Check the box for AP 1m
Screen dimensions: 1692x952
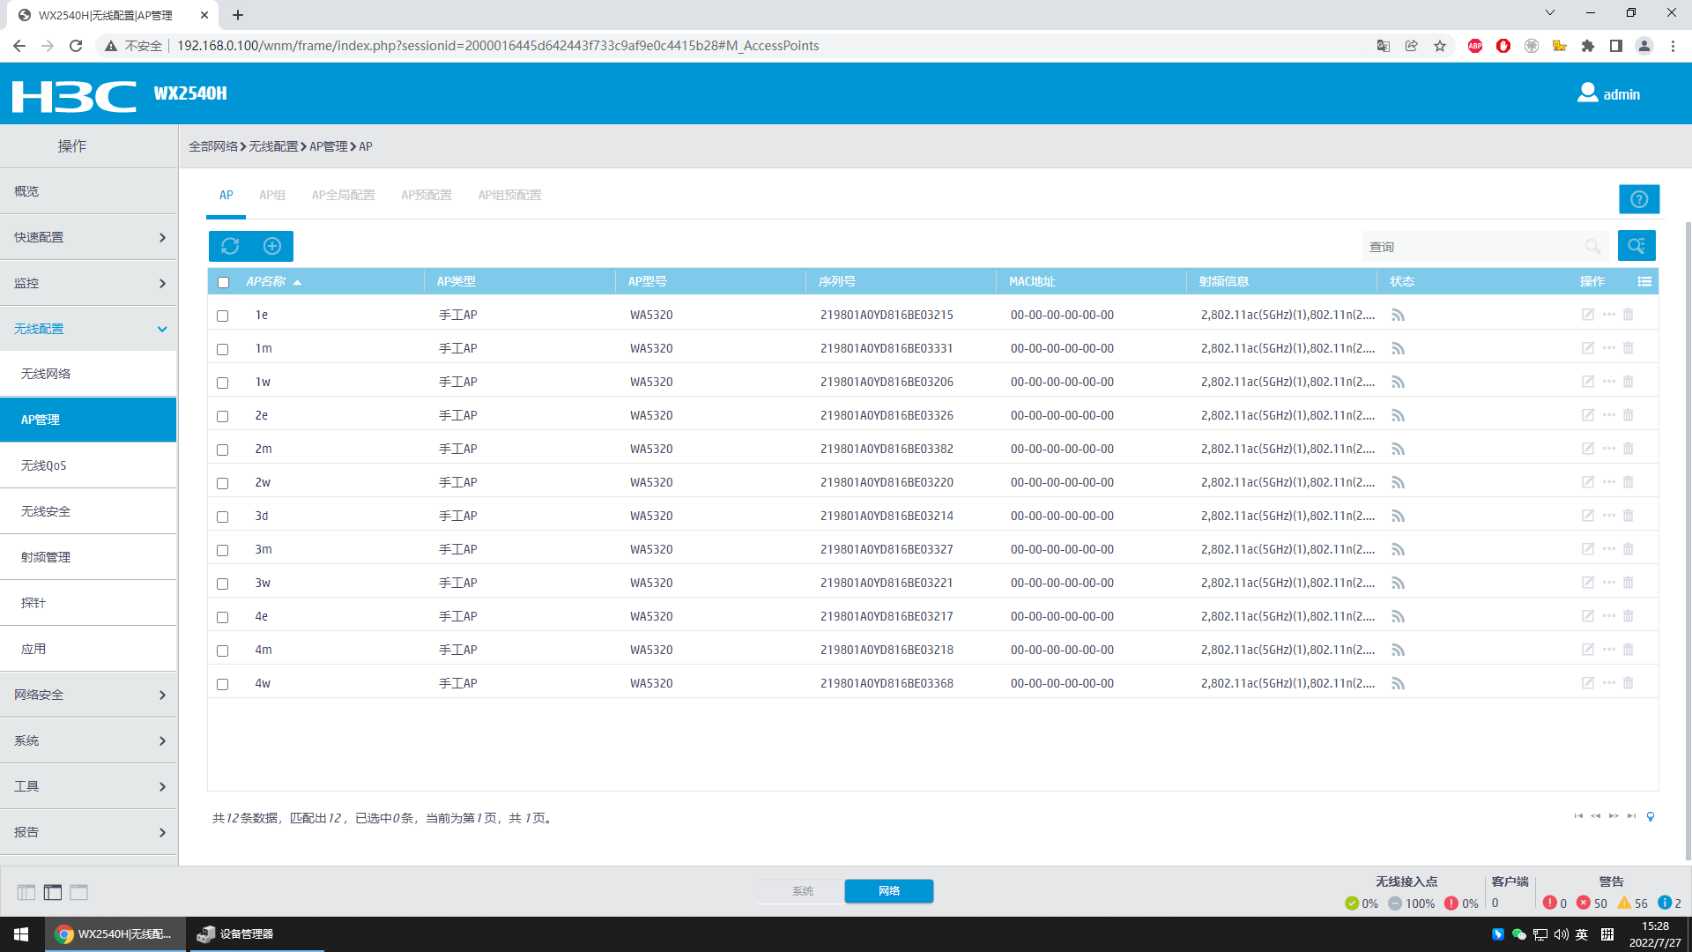223,349
